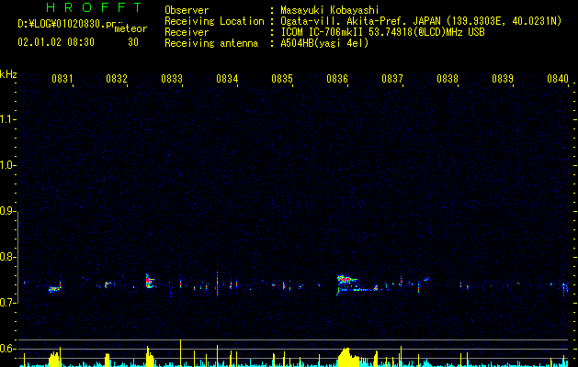Click the 0831 time axis label
The height and width of the screenshot is (367, 578).
pyautogui.click(x=62, y=79)
